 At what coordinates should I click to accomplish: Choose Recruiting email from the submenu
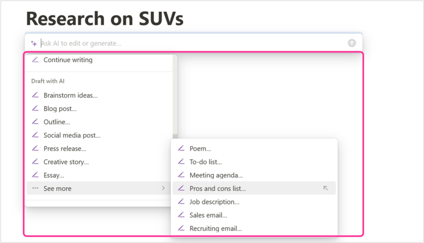tap(215, 228)
